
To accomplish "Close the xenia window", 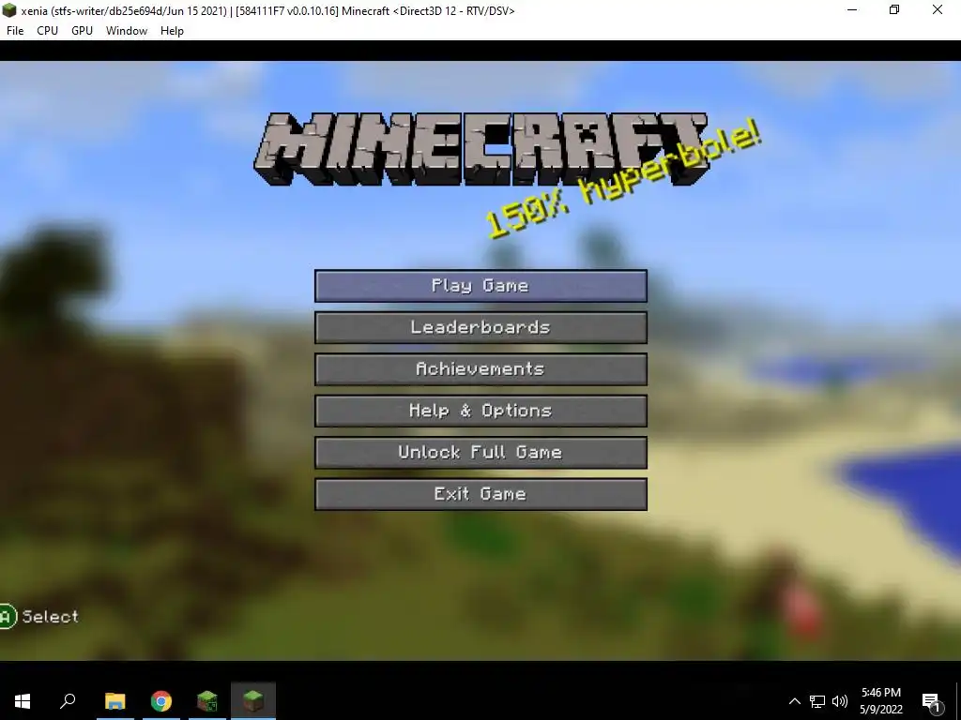I will pos(938,9).
